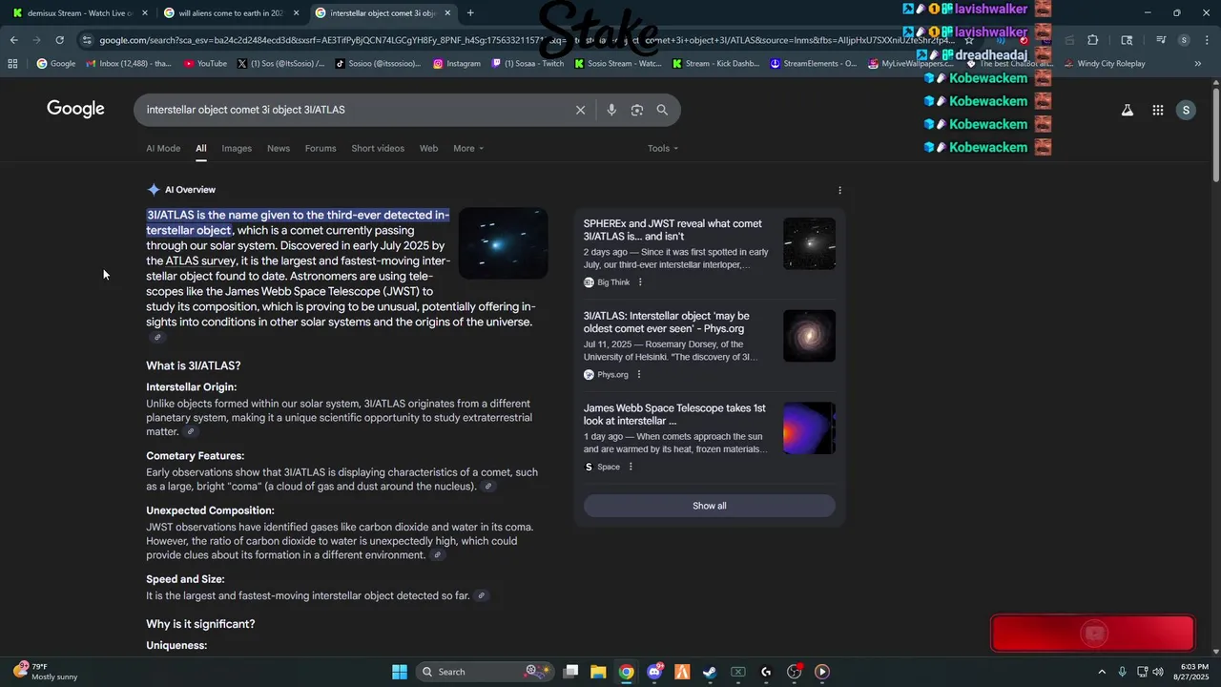Image resolution: width=1221 pixels, height=687 pixels.
Task: Show hidden bookmarks with the double chevron
Action: coord(1197,64)
